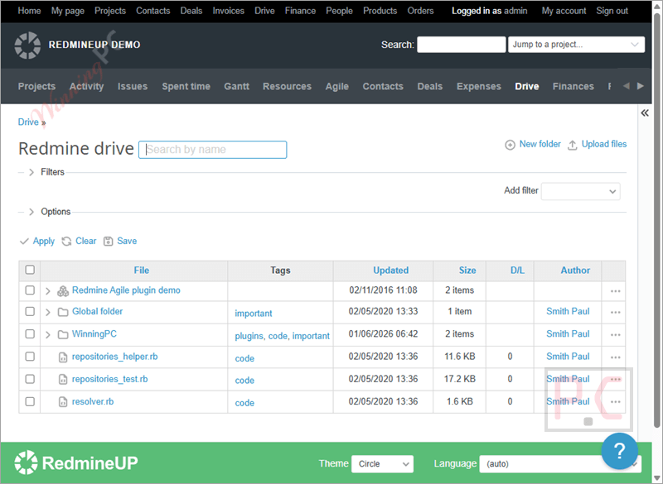The height and width of the screenshot is (484, 663).
Task: Open the three-dot menu for resolver.rb
Action: (x=615, y=402)
